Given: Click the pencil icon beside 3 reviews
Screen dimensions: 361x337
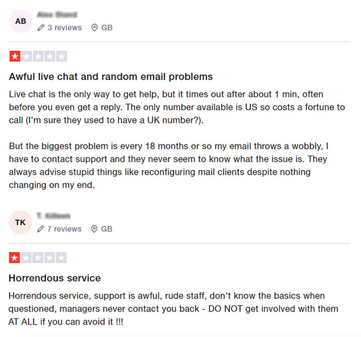Looking at the screenshot, I should click(41, 28).
